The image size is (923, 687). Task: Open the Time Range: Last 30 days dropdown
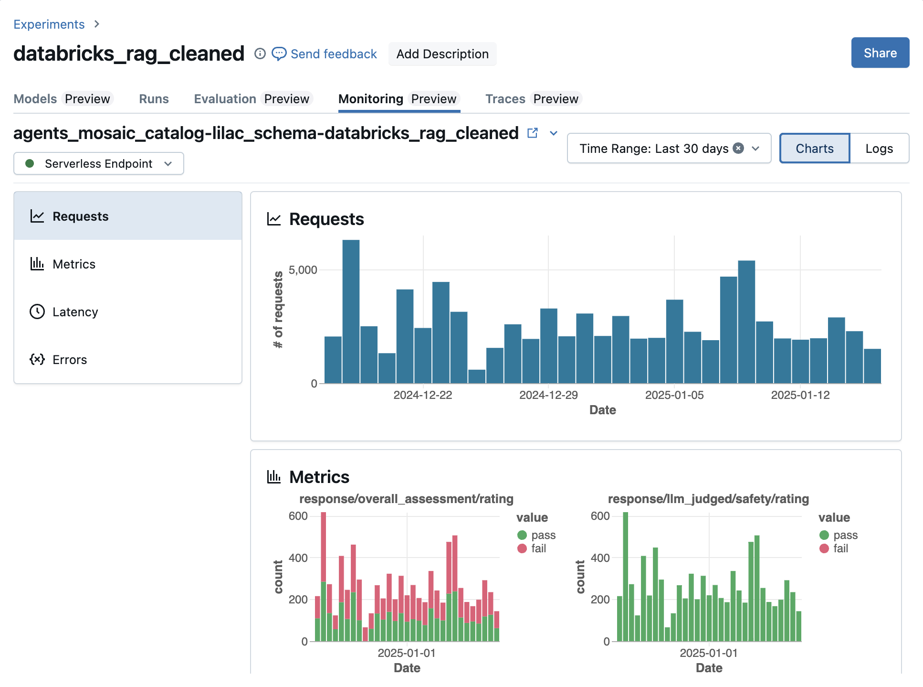(x=669, y=148)
